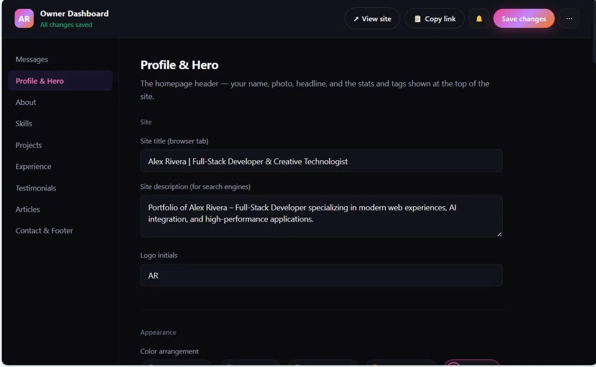Click into the Site description textarea
Viewport: 596px width, 367px height.
pyautogui.click(x=321, y=216)
